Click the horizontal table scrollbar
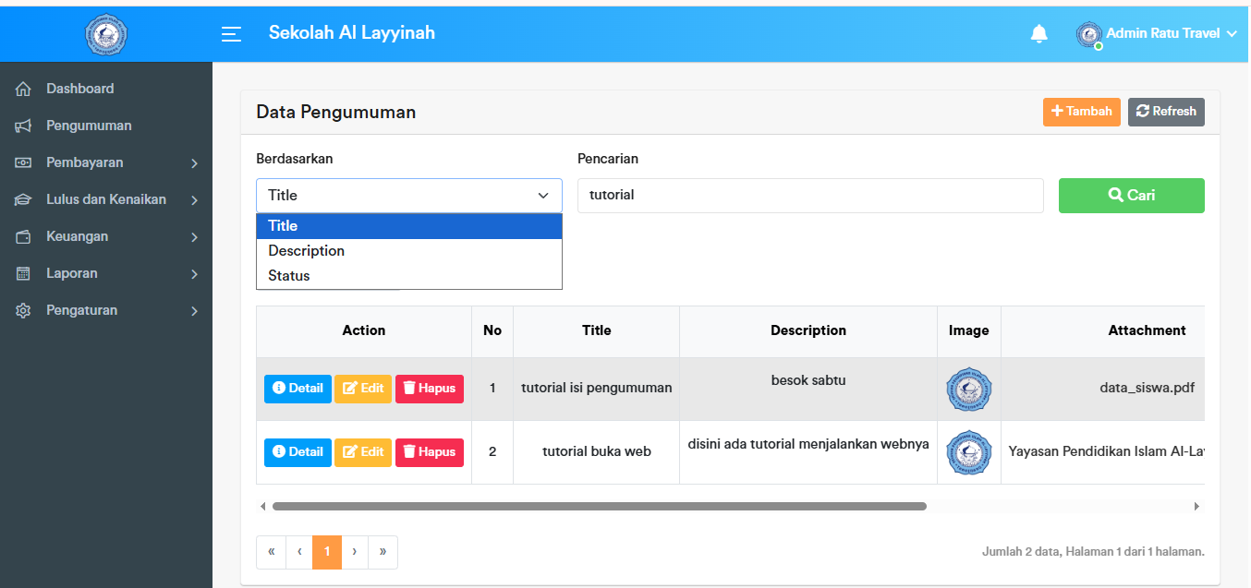The width and height of the screenshot is (1251, 588). 599,506
